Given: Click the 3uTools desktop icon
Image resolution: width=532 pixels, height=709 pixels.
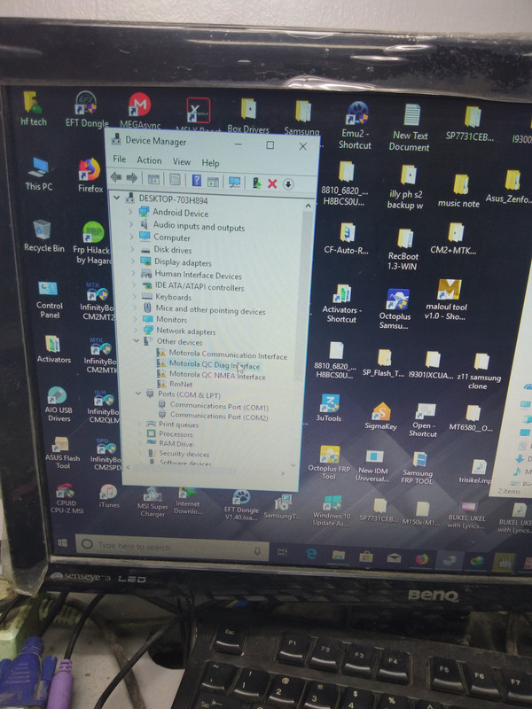Looking at the screenshot, I should [x=329, y=408].
